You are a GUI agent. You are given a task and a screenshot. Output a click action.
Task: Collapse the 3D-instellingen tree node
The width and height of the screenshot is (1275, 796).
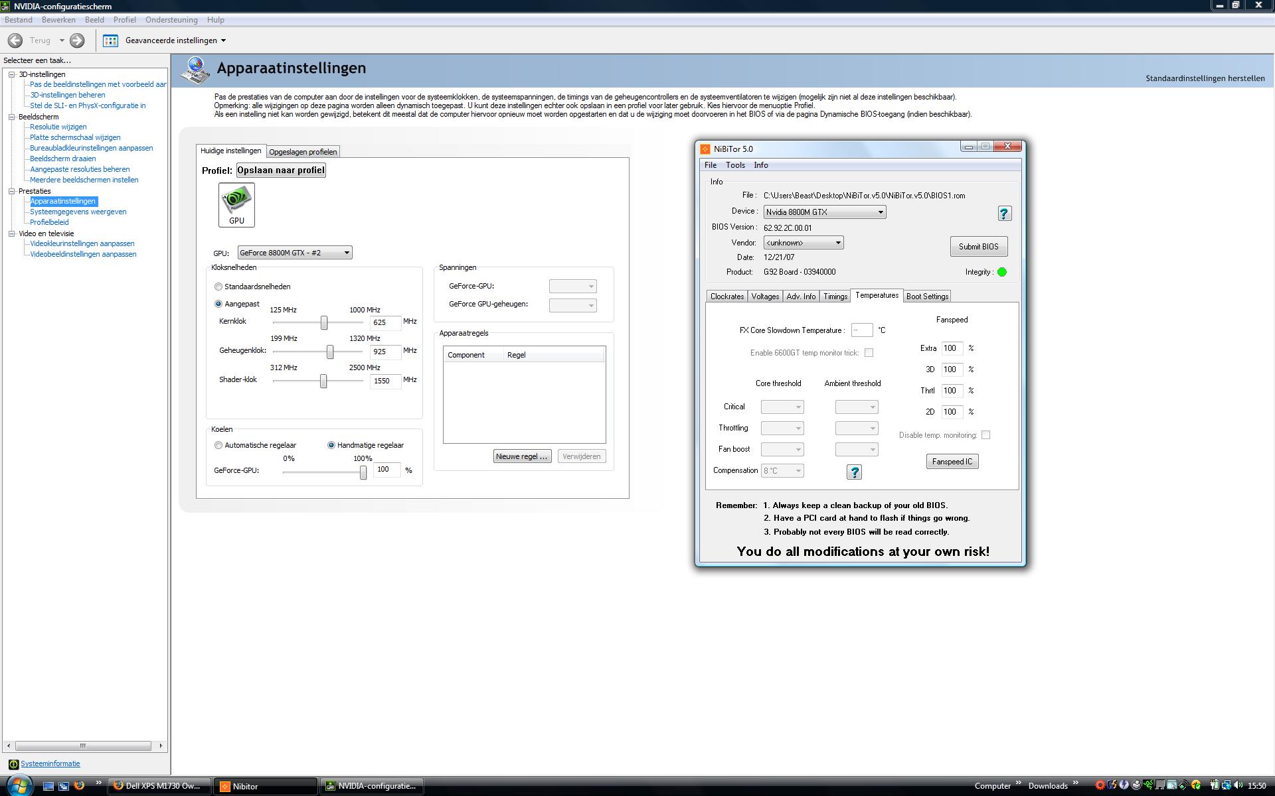pyautogui.click(x=11, y=74)
